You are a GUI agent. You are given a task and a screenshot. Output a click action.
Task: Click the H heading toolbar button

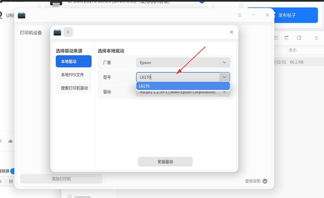[x=11, y=181]
